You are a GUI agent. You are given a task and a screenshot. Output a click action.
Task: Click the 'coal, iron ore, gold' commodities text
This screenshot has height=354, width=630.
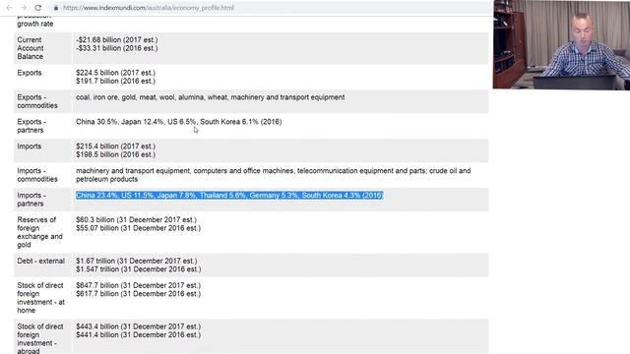click(x=210, y=97)
